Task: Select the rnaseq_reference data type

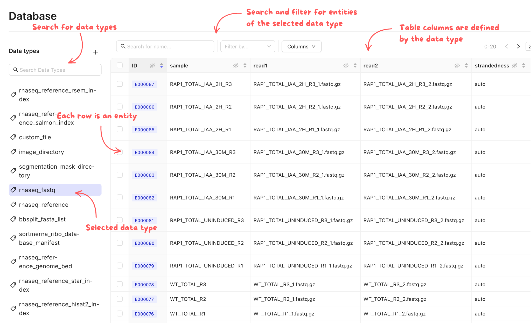Action: click(x=44, y=205)
